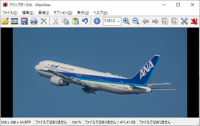Click the 558 x 288 x 24 BPP status entry

(x=16, y=122)
